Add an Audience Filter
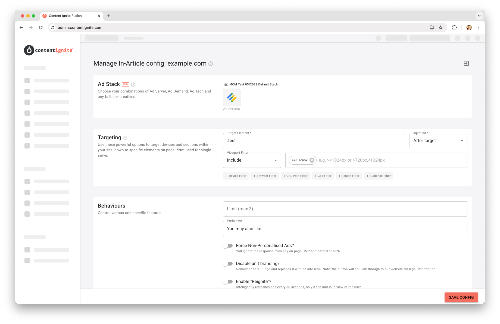Screen dimensions: 500x324 pos(378,176)
